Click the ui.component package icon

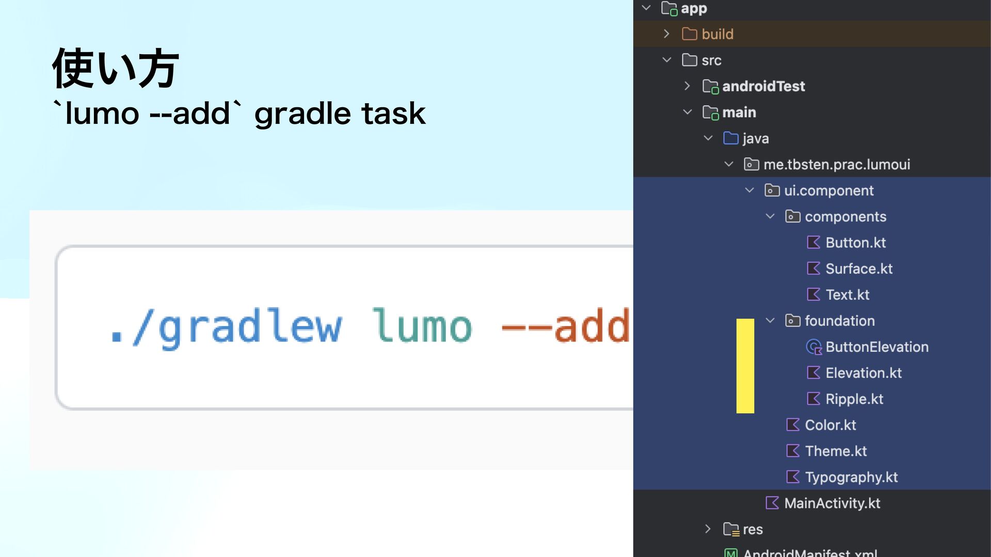tap(772, 190)
